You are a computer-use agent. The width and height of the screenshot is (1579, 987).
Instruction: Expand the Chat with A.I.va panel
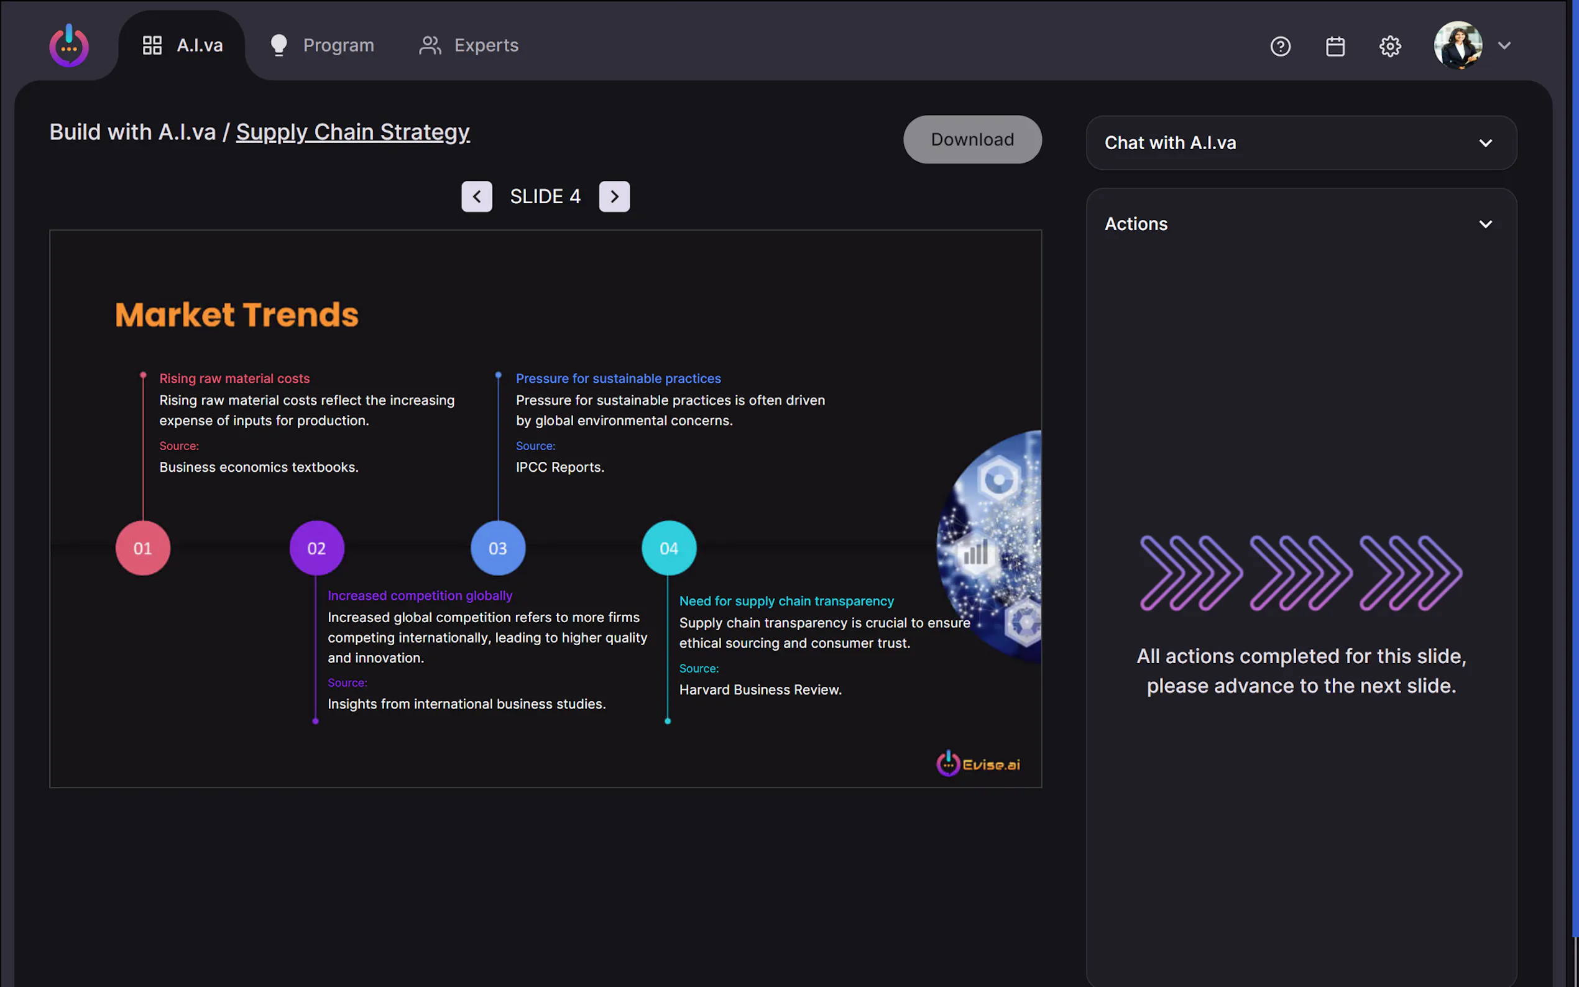coord(1485,143)
